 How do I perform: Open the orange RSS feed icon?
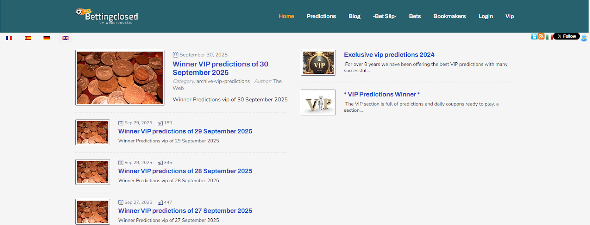pos(541,37)
